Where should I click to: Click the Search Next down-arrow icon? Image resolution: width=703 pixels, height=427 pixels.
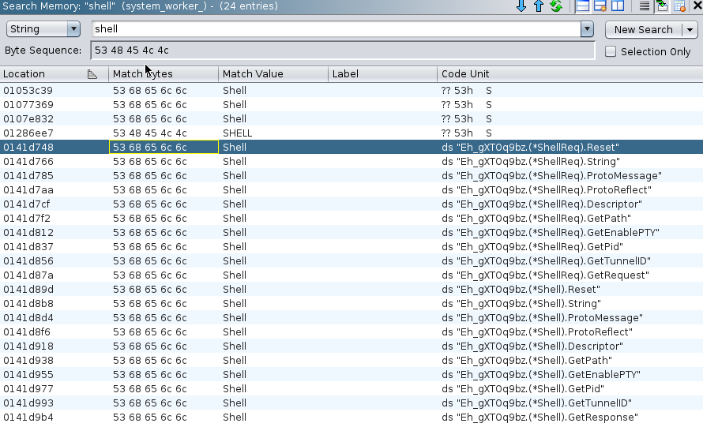[x=521, y=6]
